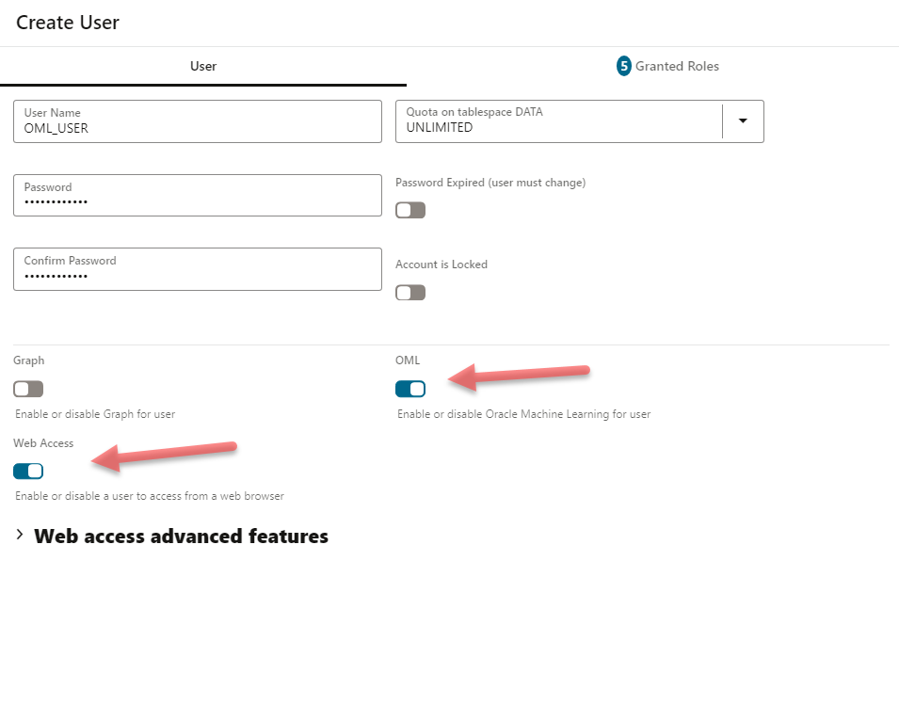
Task: Select the UNLIMITED quota value
Action: [x=440, y=127]
